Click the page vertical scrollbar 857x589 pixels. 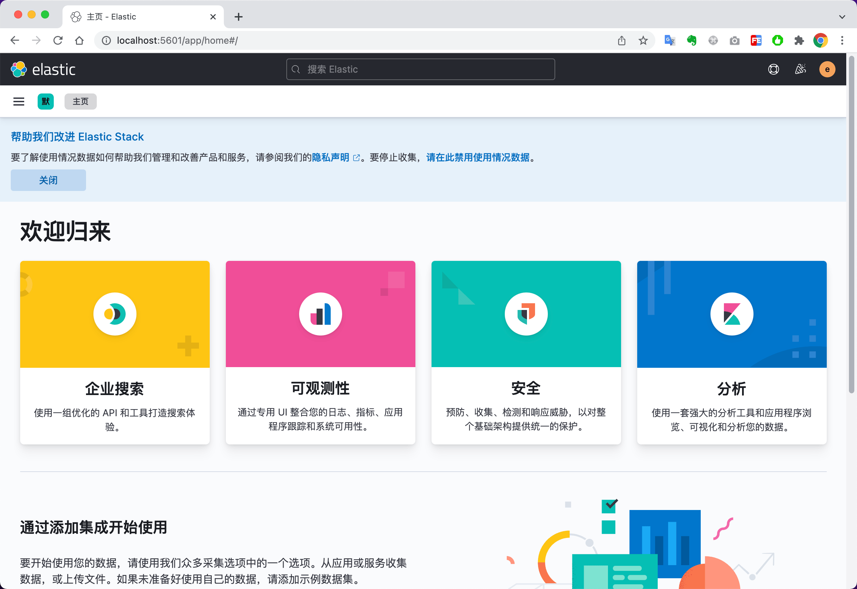pos(851,224)
